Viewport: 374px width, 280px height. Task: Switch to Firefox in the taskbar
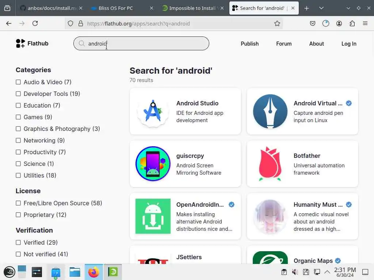(x=94, y=272)
